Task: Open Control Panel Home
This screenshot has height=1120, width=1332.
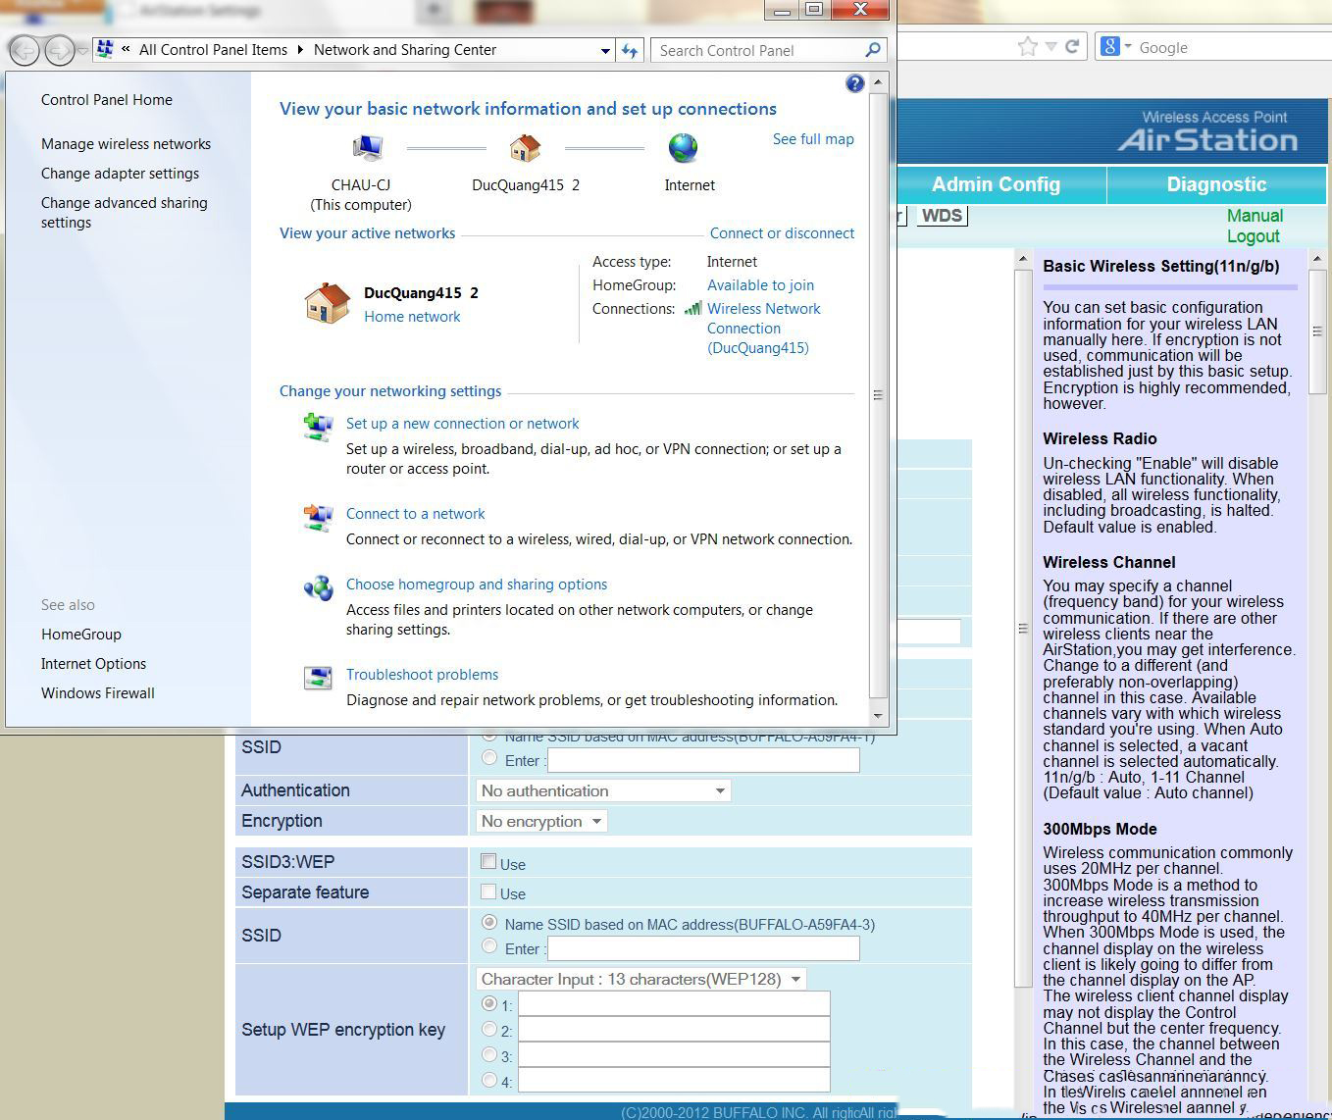Action: 107,100
